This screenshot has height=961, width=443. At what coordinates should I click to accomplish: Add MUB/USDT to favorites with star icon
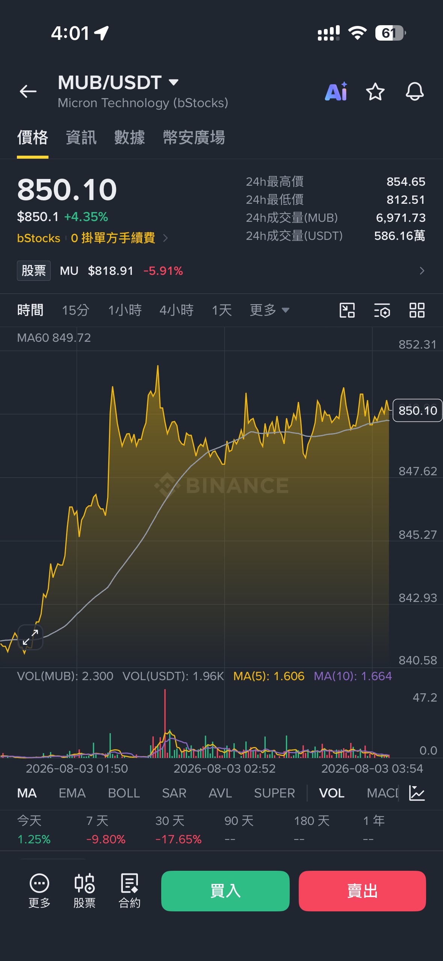(x=375, y=92)
